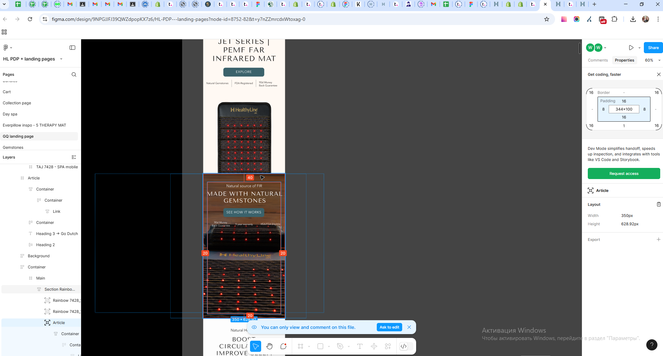
Task: Open the Cart page
Action: tap(40, 92)
